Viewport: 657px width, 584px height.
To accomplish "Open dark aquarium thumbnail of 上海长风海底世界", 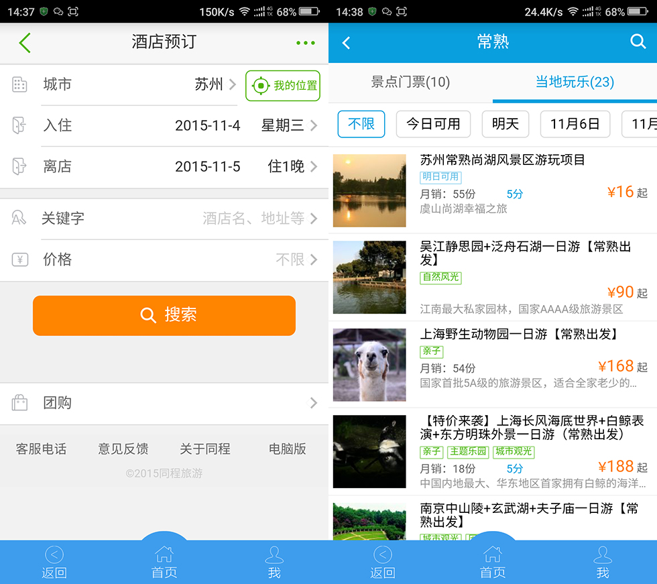I will click(x=369, y=452).
